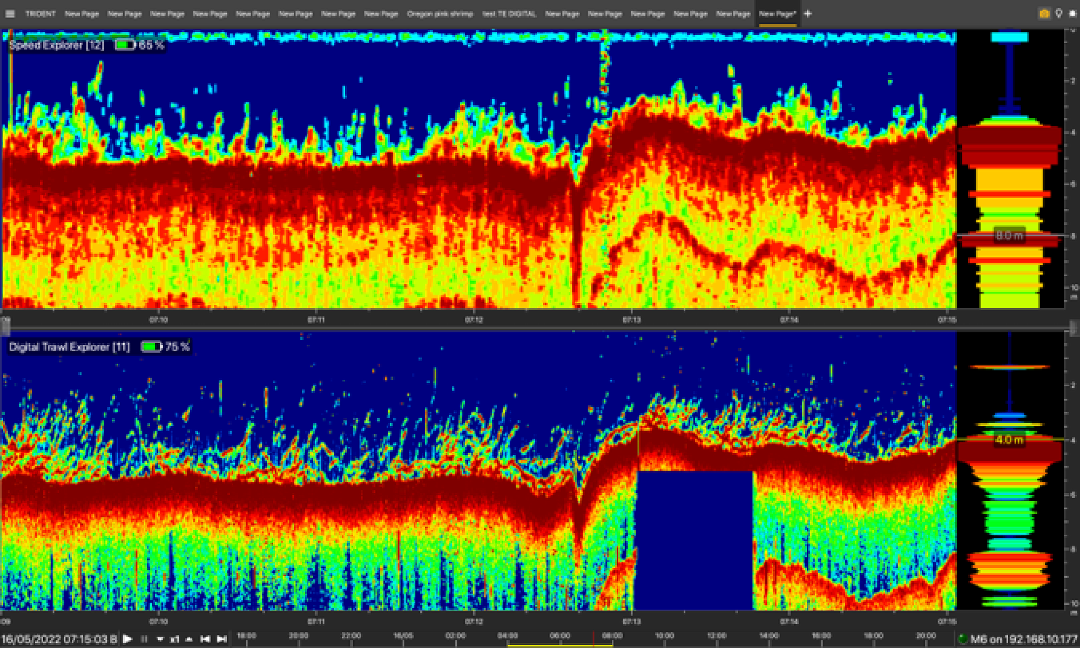Viewport: 1080px width, 648px height.
Task: Click 08:00 on the replay timeline
Action: pyautogui.click(x=612, y=636)
